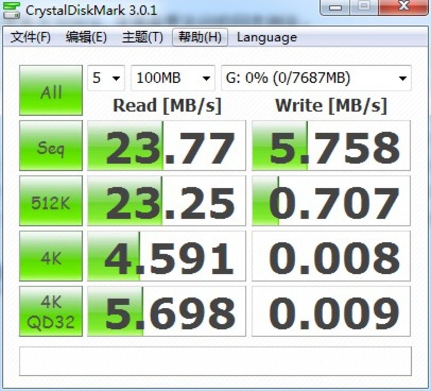Open the 编辑(E) menu
This screenshot has width=431, height=391.
point(86,37)
